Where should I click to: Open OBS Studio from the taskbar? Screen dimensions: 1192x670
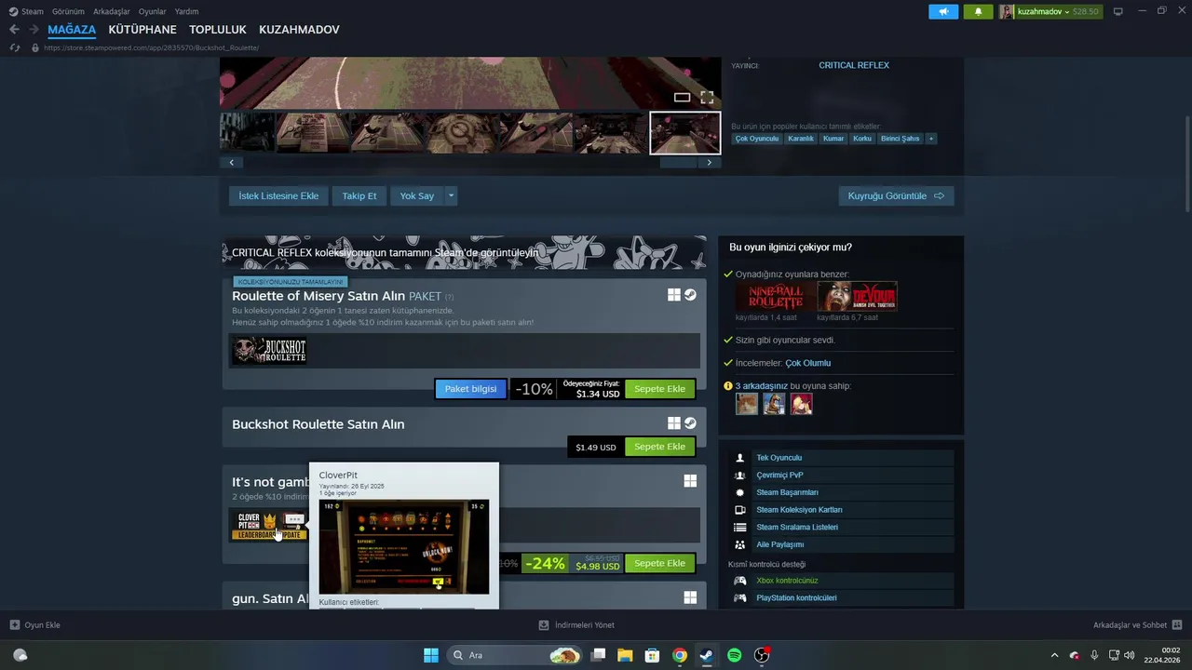click(762, 655)
